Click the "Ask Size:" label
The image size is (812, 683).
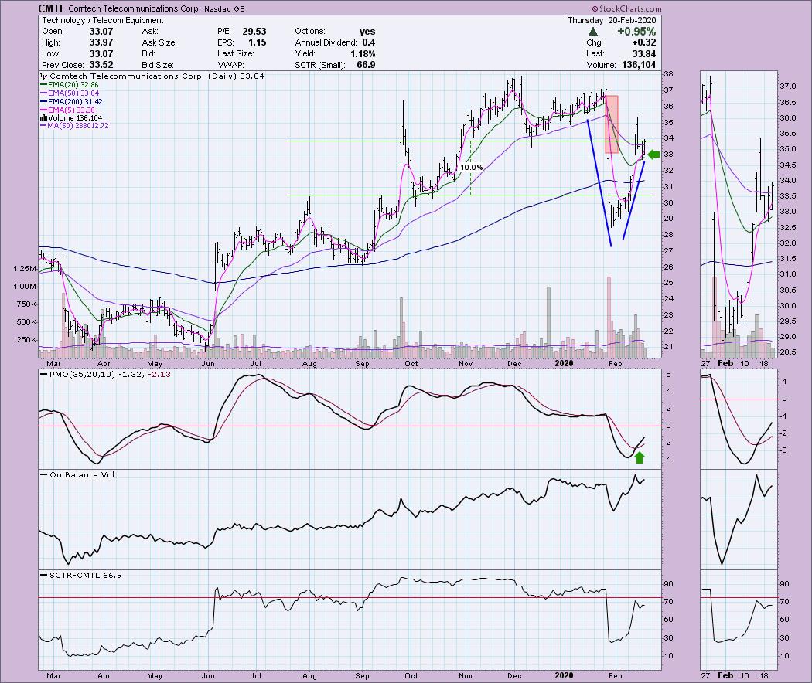[x=159, y=42]
